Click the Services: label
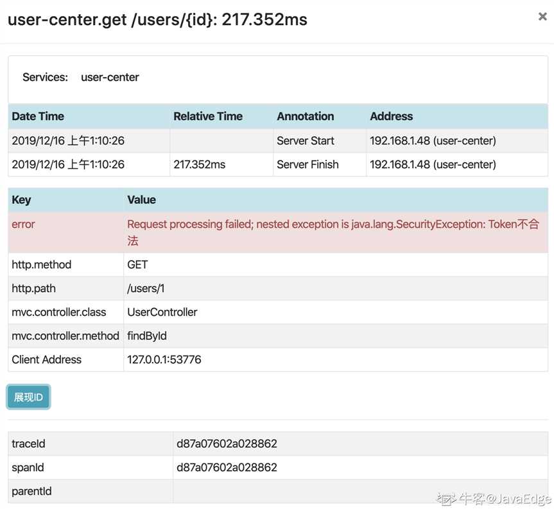Viewport: 554px width, 509px height. pos(45,77)
